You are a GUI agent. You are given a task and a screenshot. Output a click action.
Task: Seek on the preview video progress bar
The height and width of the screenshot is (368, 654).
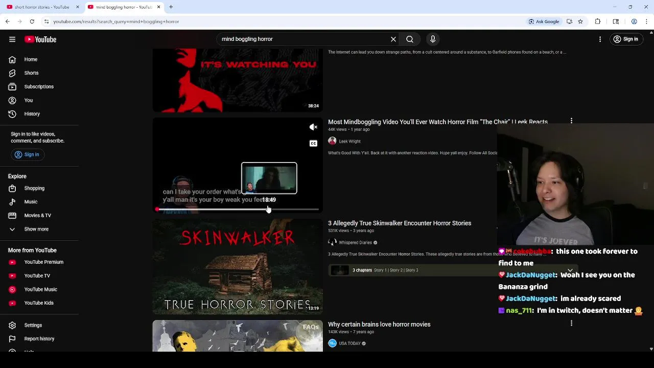[x=238, y=210]
